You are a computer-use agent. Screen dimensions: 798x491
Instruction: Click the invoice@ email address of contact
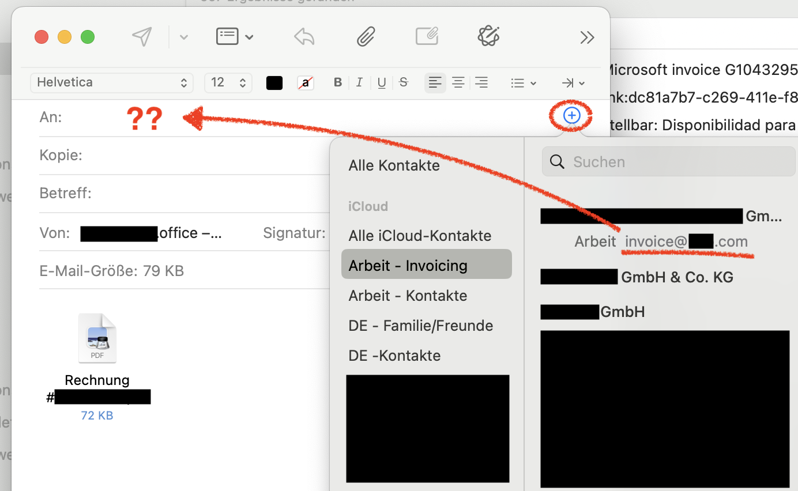pos(686,241)
